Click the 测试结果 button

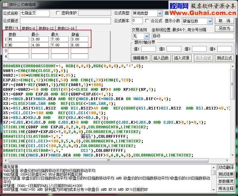pyautogui.click(x=226, y=174)
